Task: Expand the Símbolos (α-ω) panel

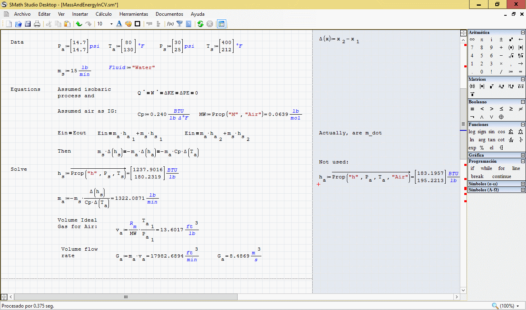Action: (523, 184)
